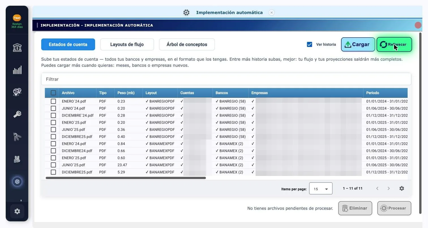This screenshot has height=228, width=428.
Task: Click DICIEMBRE24.pdf file name cell
Action: [77, 151]
